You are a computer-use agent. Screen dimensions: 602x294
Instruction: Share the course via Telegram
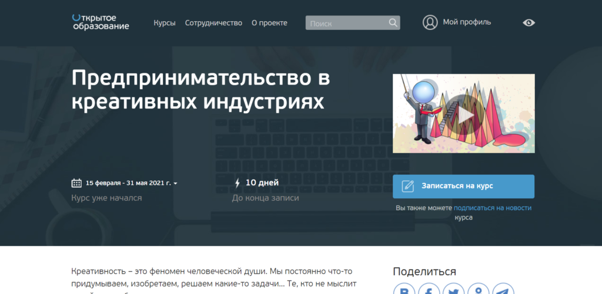503,290
